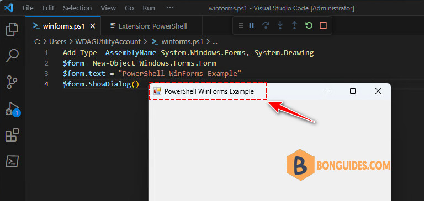Image resolution: width=424 pixels, height=201 pixels.
Task: Maximize the PowerShell WinForms Example window
Action: (353, 91)
